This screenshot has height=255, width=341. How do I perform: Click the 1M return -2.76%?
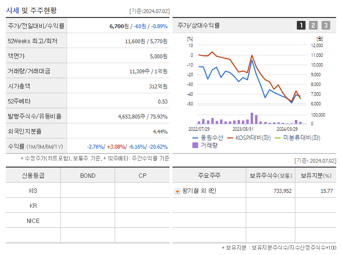(95, 147)
